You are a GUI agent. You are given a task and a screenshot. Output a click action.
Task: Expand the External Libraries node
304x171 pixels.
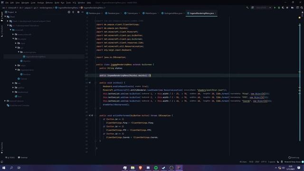point(5,101)
